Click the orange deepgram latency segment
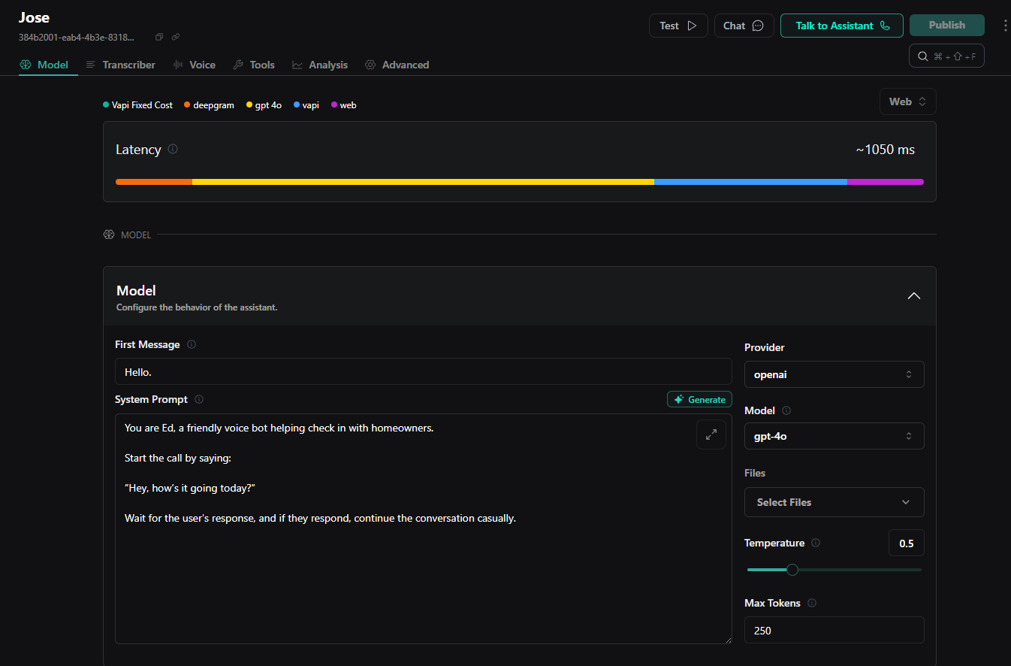1011x666 pixels. 154,182
